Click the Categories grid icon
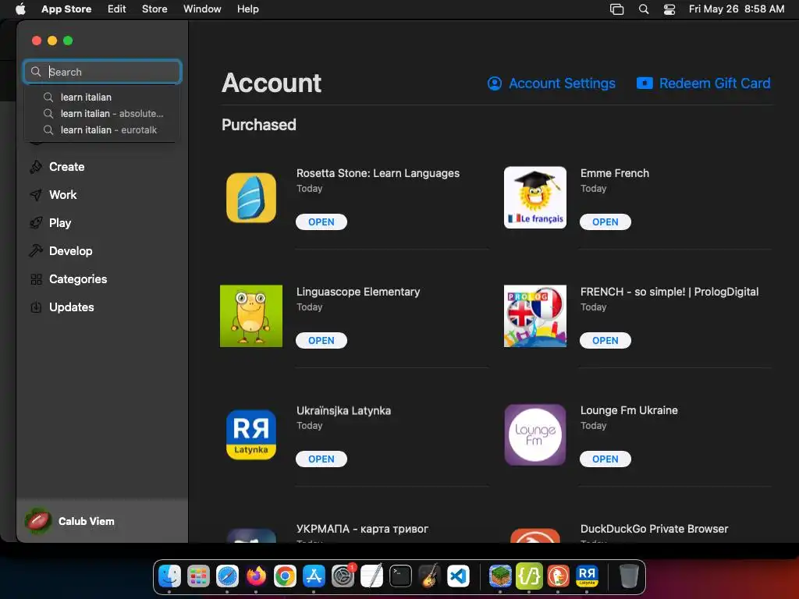The width and height of the screenshot is (799, 599). click(36, 279)
